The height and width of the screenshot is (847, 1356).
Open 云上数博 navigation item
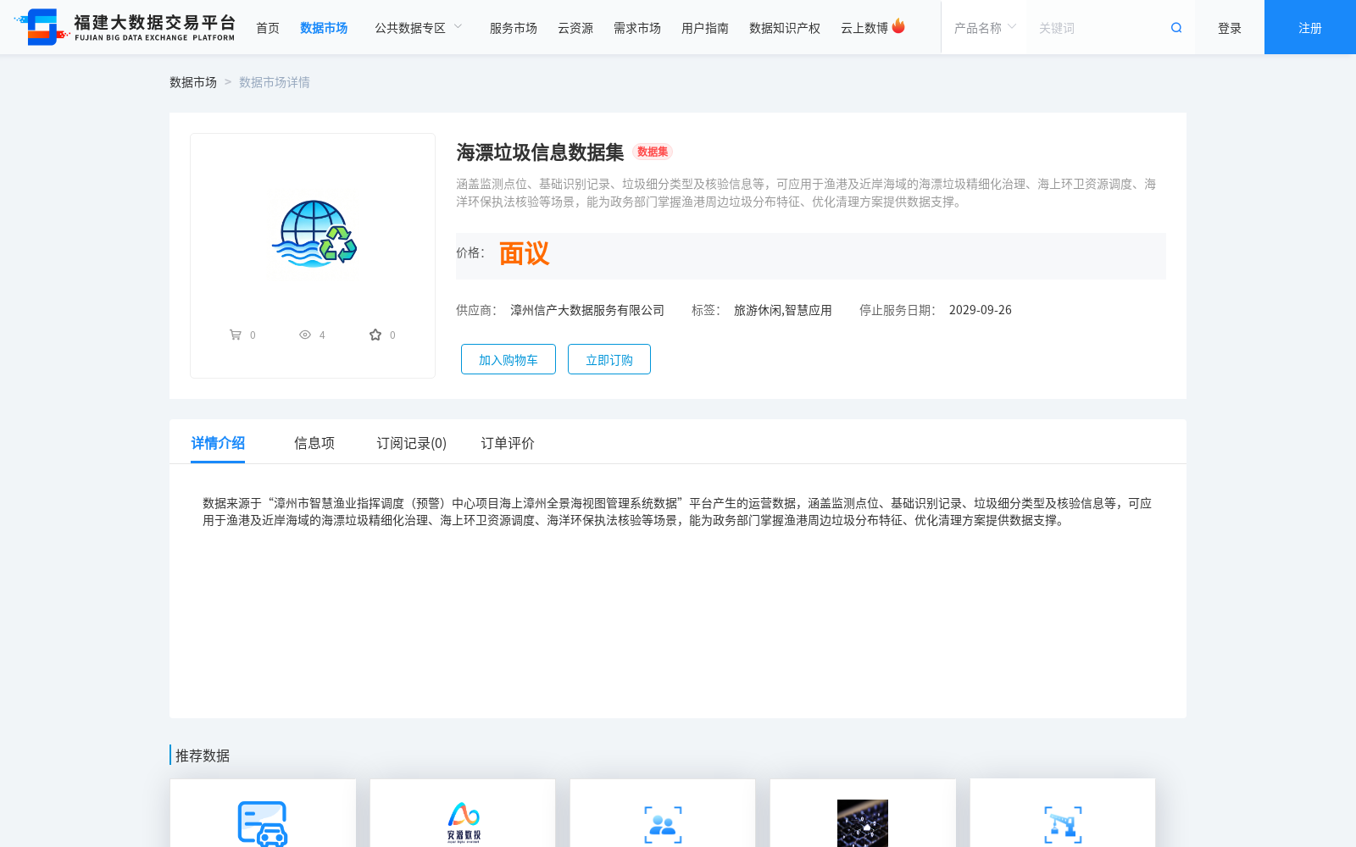pos(864,28)
